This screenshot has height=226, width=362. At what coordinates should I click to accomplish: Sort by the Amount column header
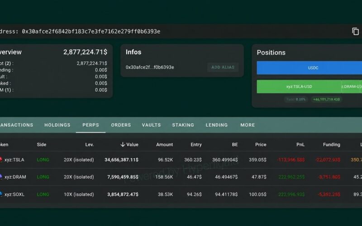(164, 145)
